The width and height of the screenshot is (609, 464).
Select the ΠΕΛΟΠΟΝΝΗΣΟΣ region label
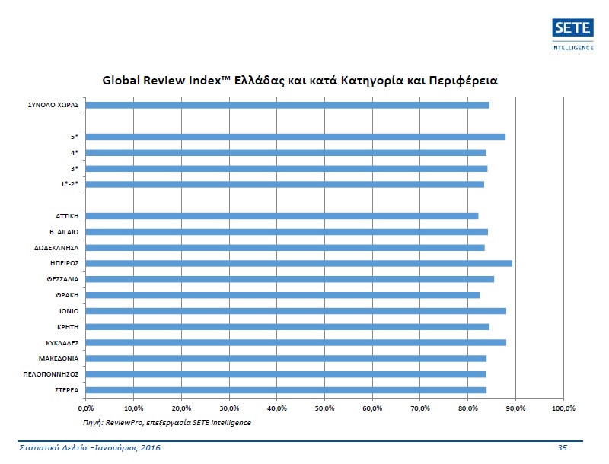tap(51, 374)
